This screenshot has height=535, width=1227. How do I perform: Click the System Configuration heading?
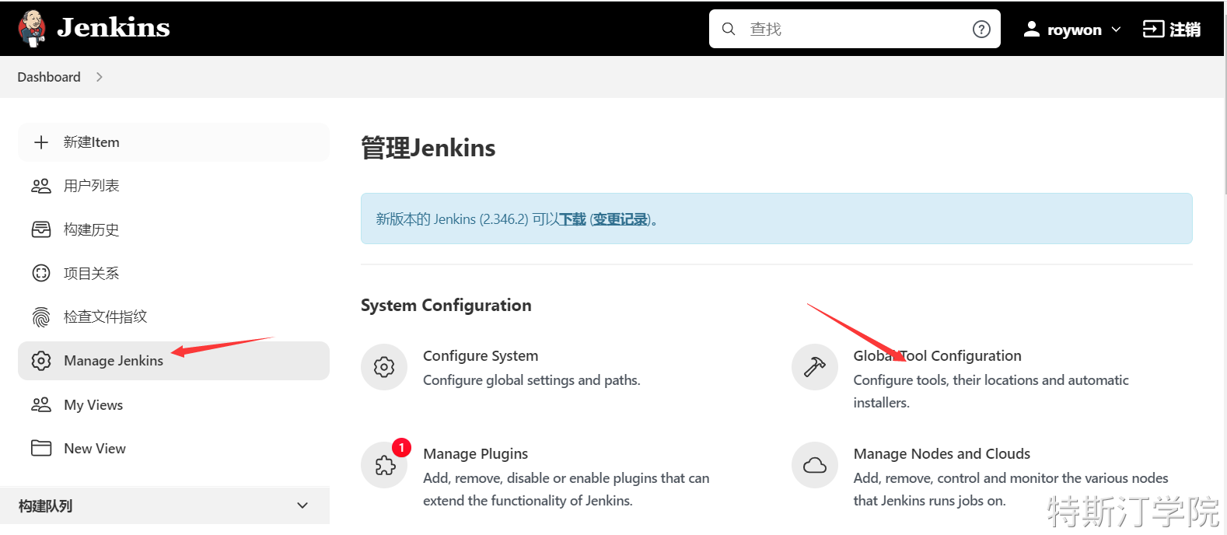(x=446, y=306)
